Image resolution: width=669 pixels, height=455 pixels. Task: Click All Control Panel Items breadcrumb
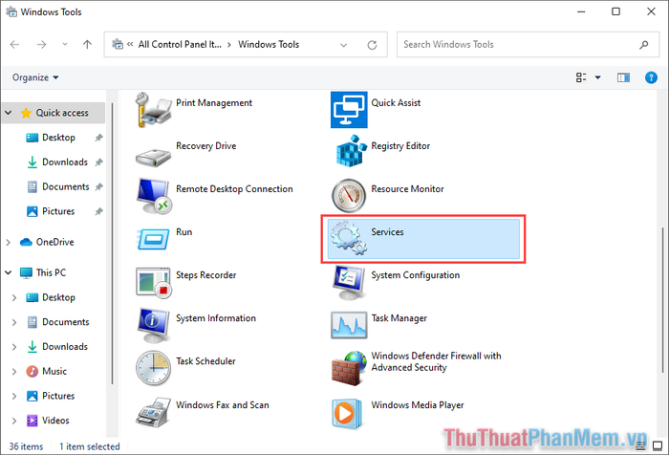180,44
